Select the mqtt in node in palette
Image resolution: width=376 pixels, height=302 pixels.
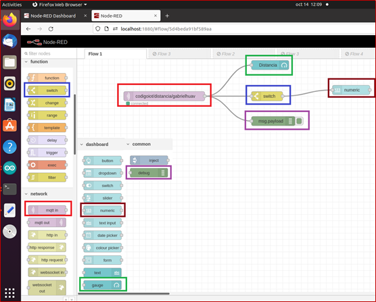(47, 210)
